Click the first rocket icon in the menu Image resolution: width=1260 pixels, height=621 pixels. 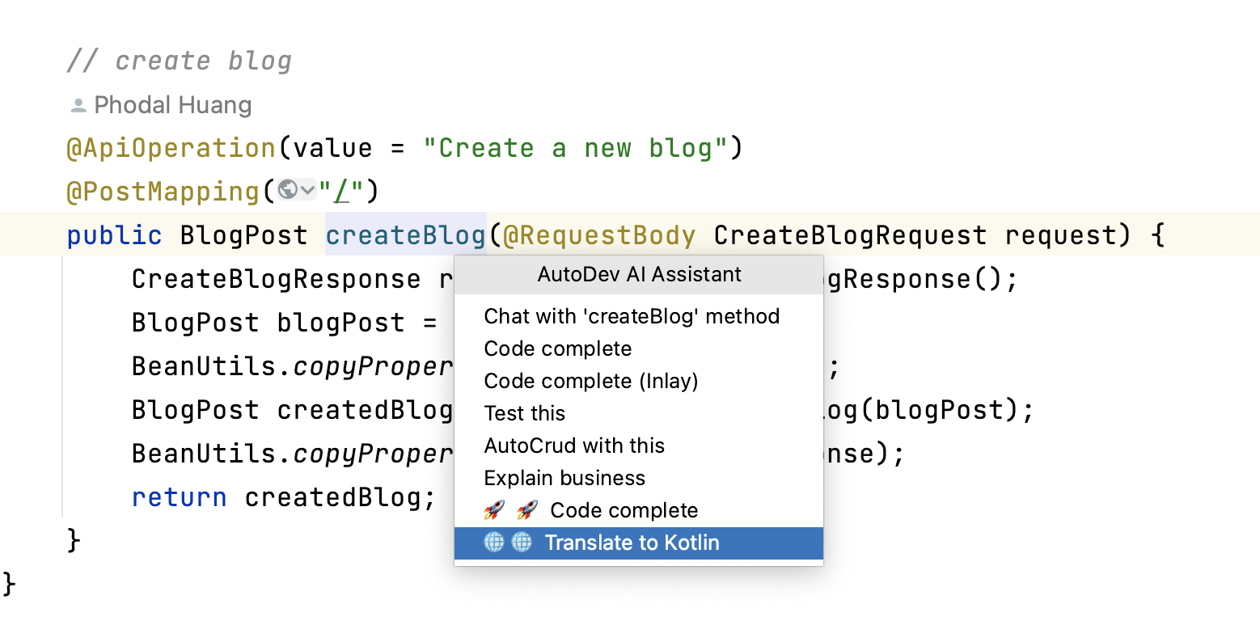(x=494, y=510)
